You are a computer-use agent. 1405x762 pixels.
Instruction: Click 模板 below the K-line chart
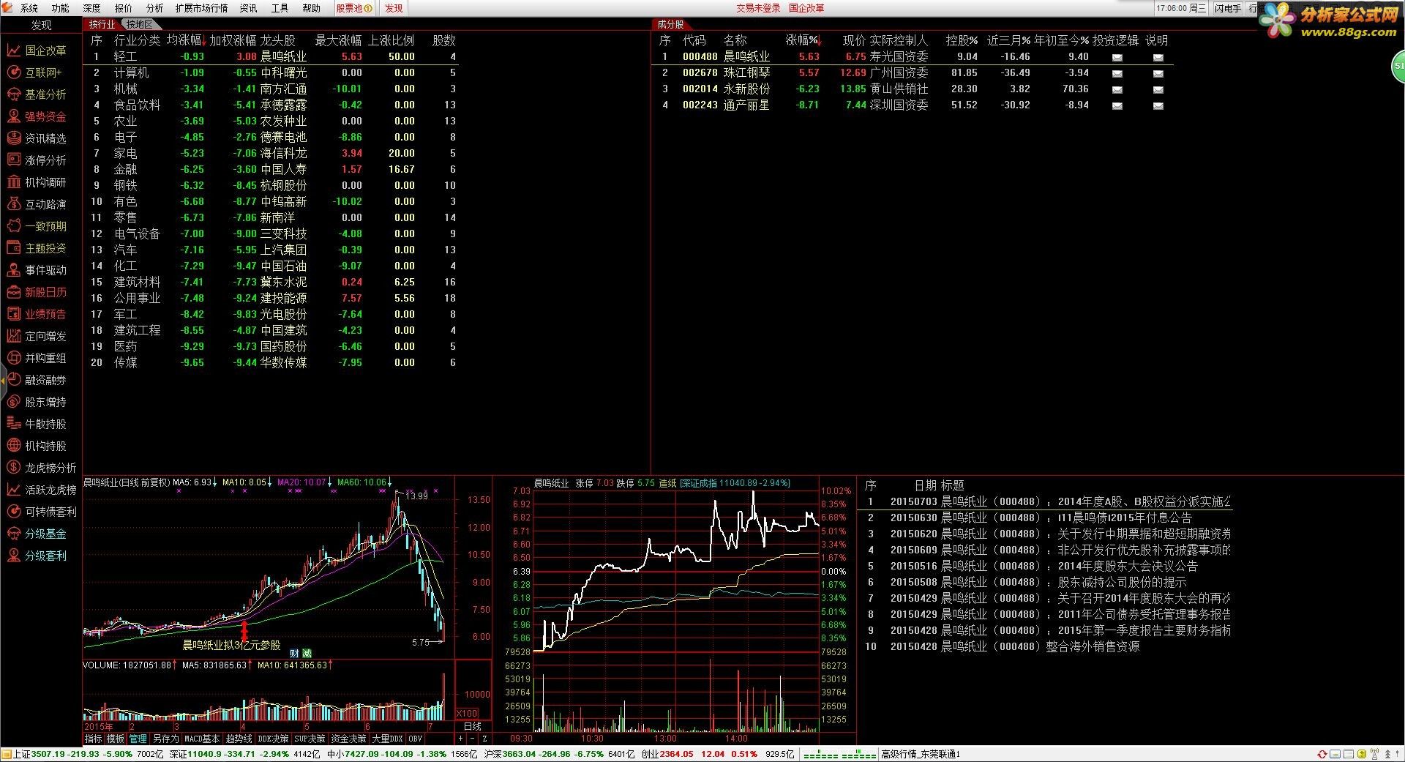tap(116, 739)
